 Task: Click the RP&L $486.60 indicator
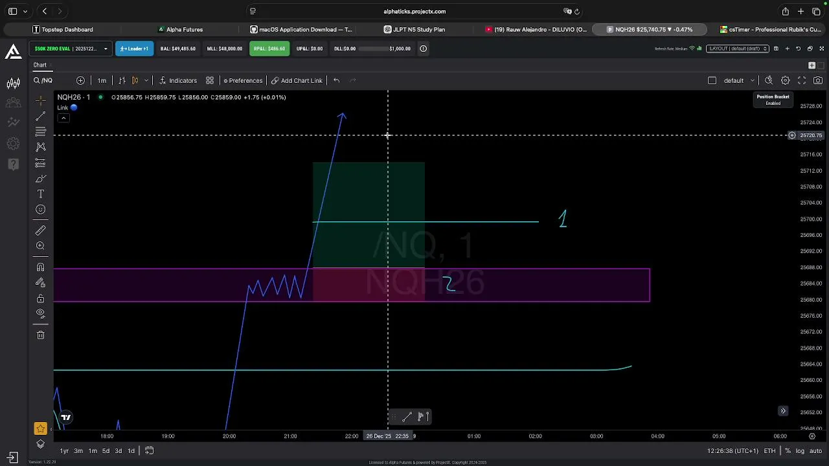tap(269, 49)
